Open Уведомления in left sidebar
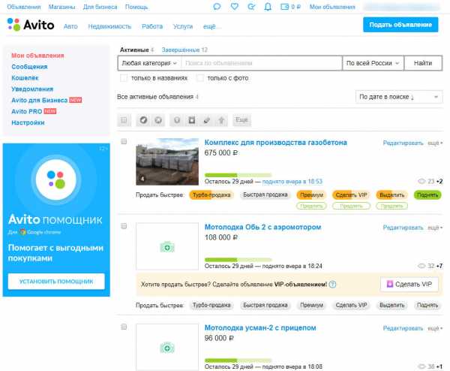This screenshot has width=450, height=371. 32,89
